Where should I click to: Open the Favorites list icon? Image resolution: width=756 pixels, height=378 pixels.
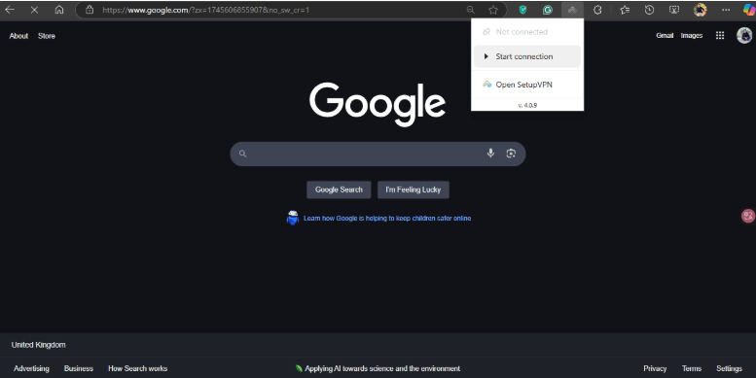(x=625, y=10)
